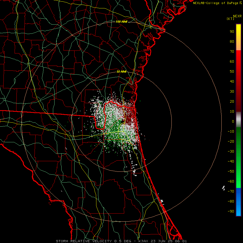The image size is (243, 243).
Task: Click the 0 value on the velocity scale
Action: (x=233, y=121)
